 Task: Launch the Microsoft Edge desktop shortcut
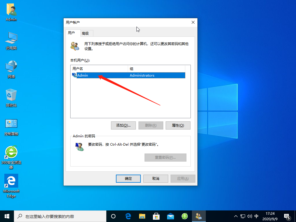11,186
